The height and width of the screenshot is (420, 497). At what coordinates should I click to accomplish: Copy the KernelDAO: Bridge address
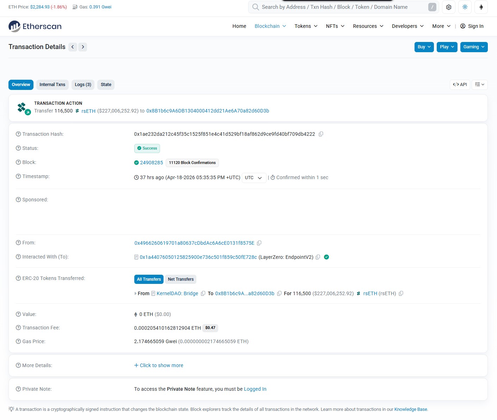(x=203, y=293)
